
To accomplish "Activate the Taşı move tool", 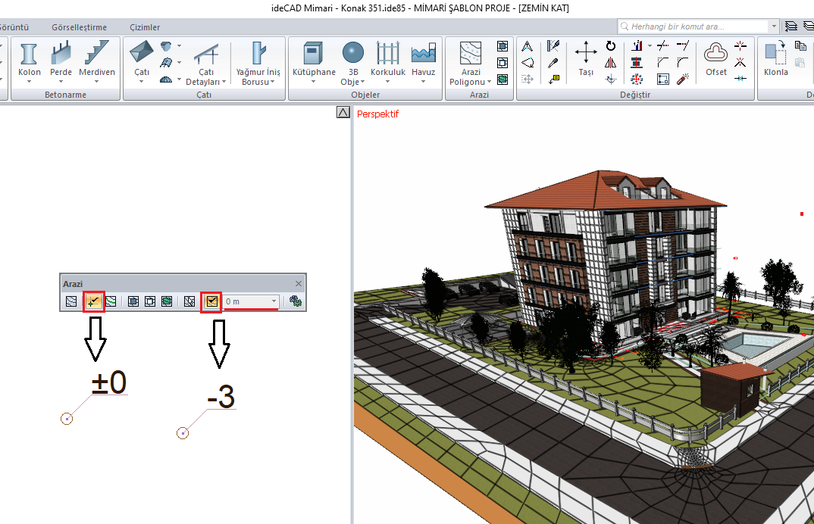I will click(x=586, y=59).
